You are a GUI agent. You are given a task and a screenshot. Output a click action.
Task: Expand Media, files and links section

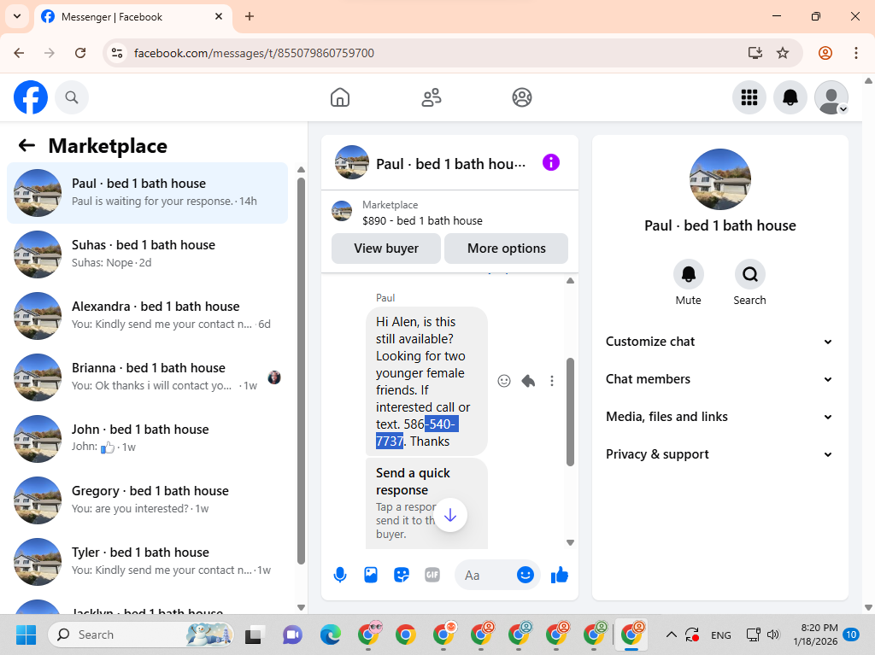point(719,417)
